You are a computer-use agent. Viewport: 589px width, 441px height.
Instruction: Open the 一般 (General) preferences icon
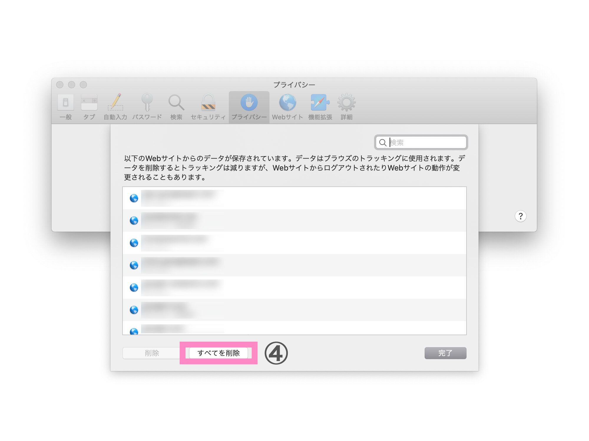(65, 103)
